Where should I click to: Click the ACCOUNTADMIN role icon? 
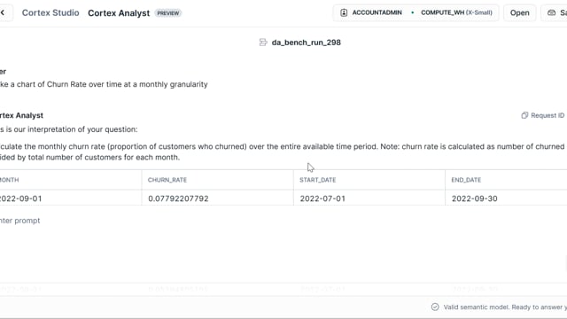pyautogui.click(x=344, y=12)
